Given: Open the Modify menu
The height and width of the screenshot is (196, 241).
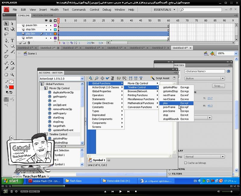Looking at the screenshot, I should 55,10.
